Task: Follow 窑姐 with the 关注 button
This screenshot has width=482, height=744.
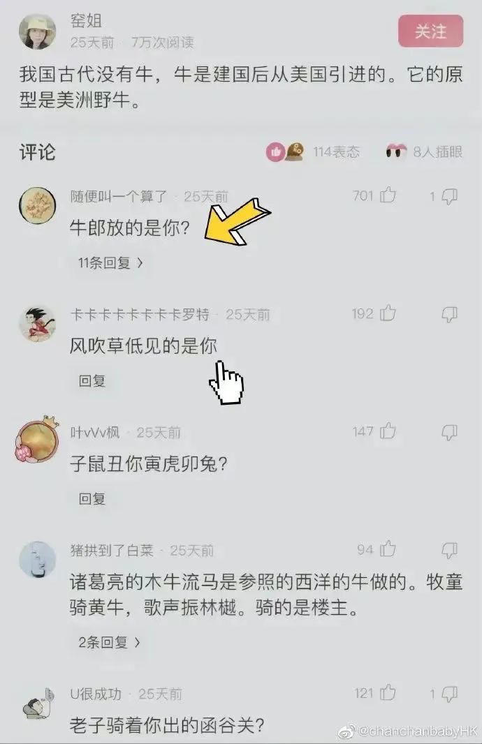Action: pyautogui.click(x=431, y=31)
